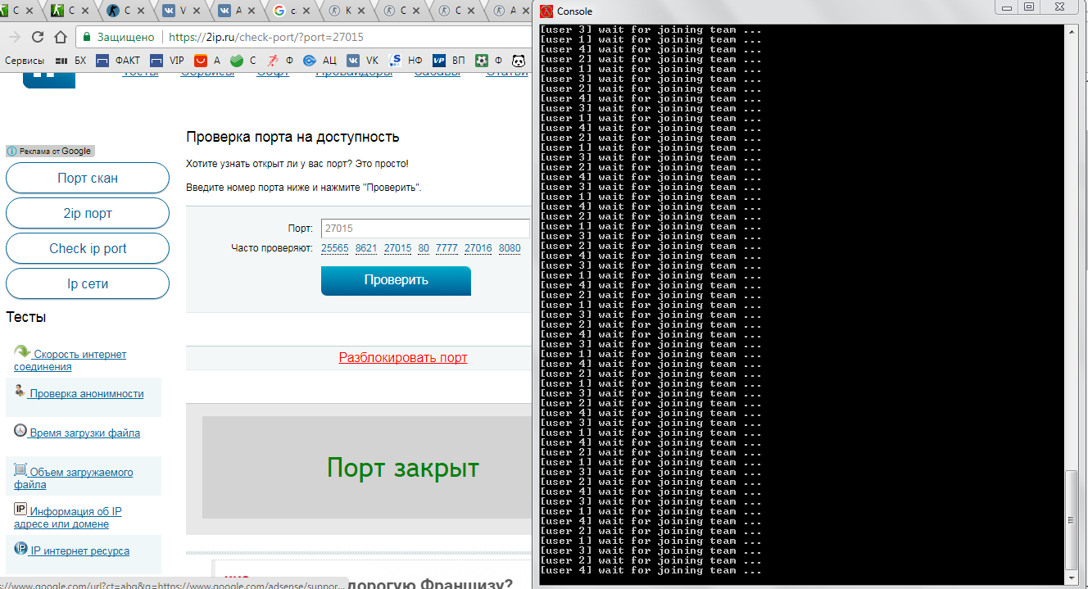1088x589 pixels.
Task: Click the Проверка порта на доступность heading
Action: tap(292, 137)
